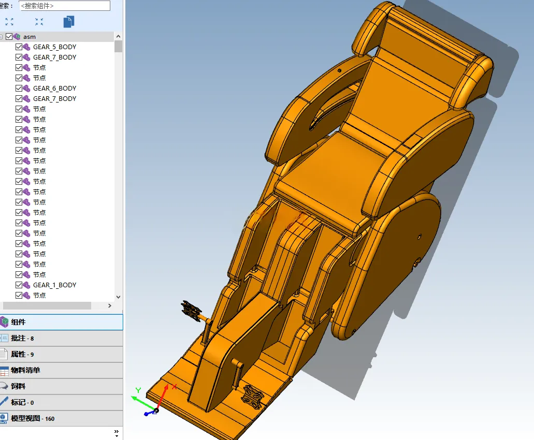534x440 pixels.
Task: Open the 批注 - 8 panel tab
Action: (61, 338)
